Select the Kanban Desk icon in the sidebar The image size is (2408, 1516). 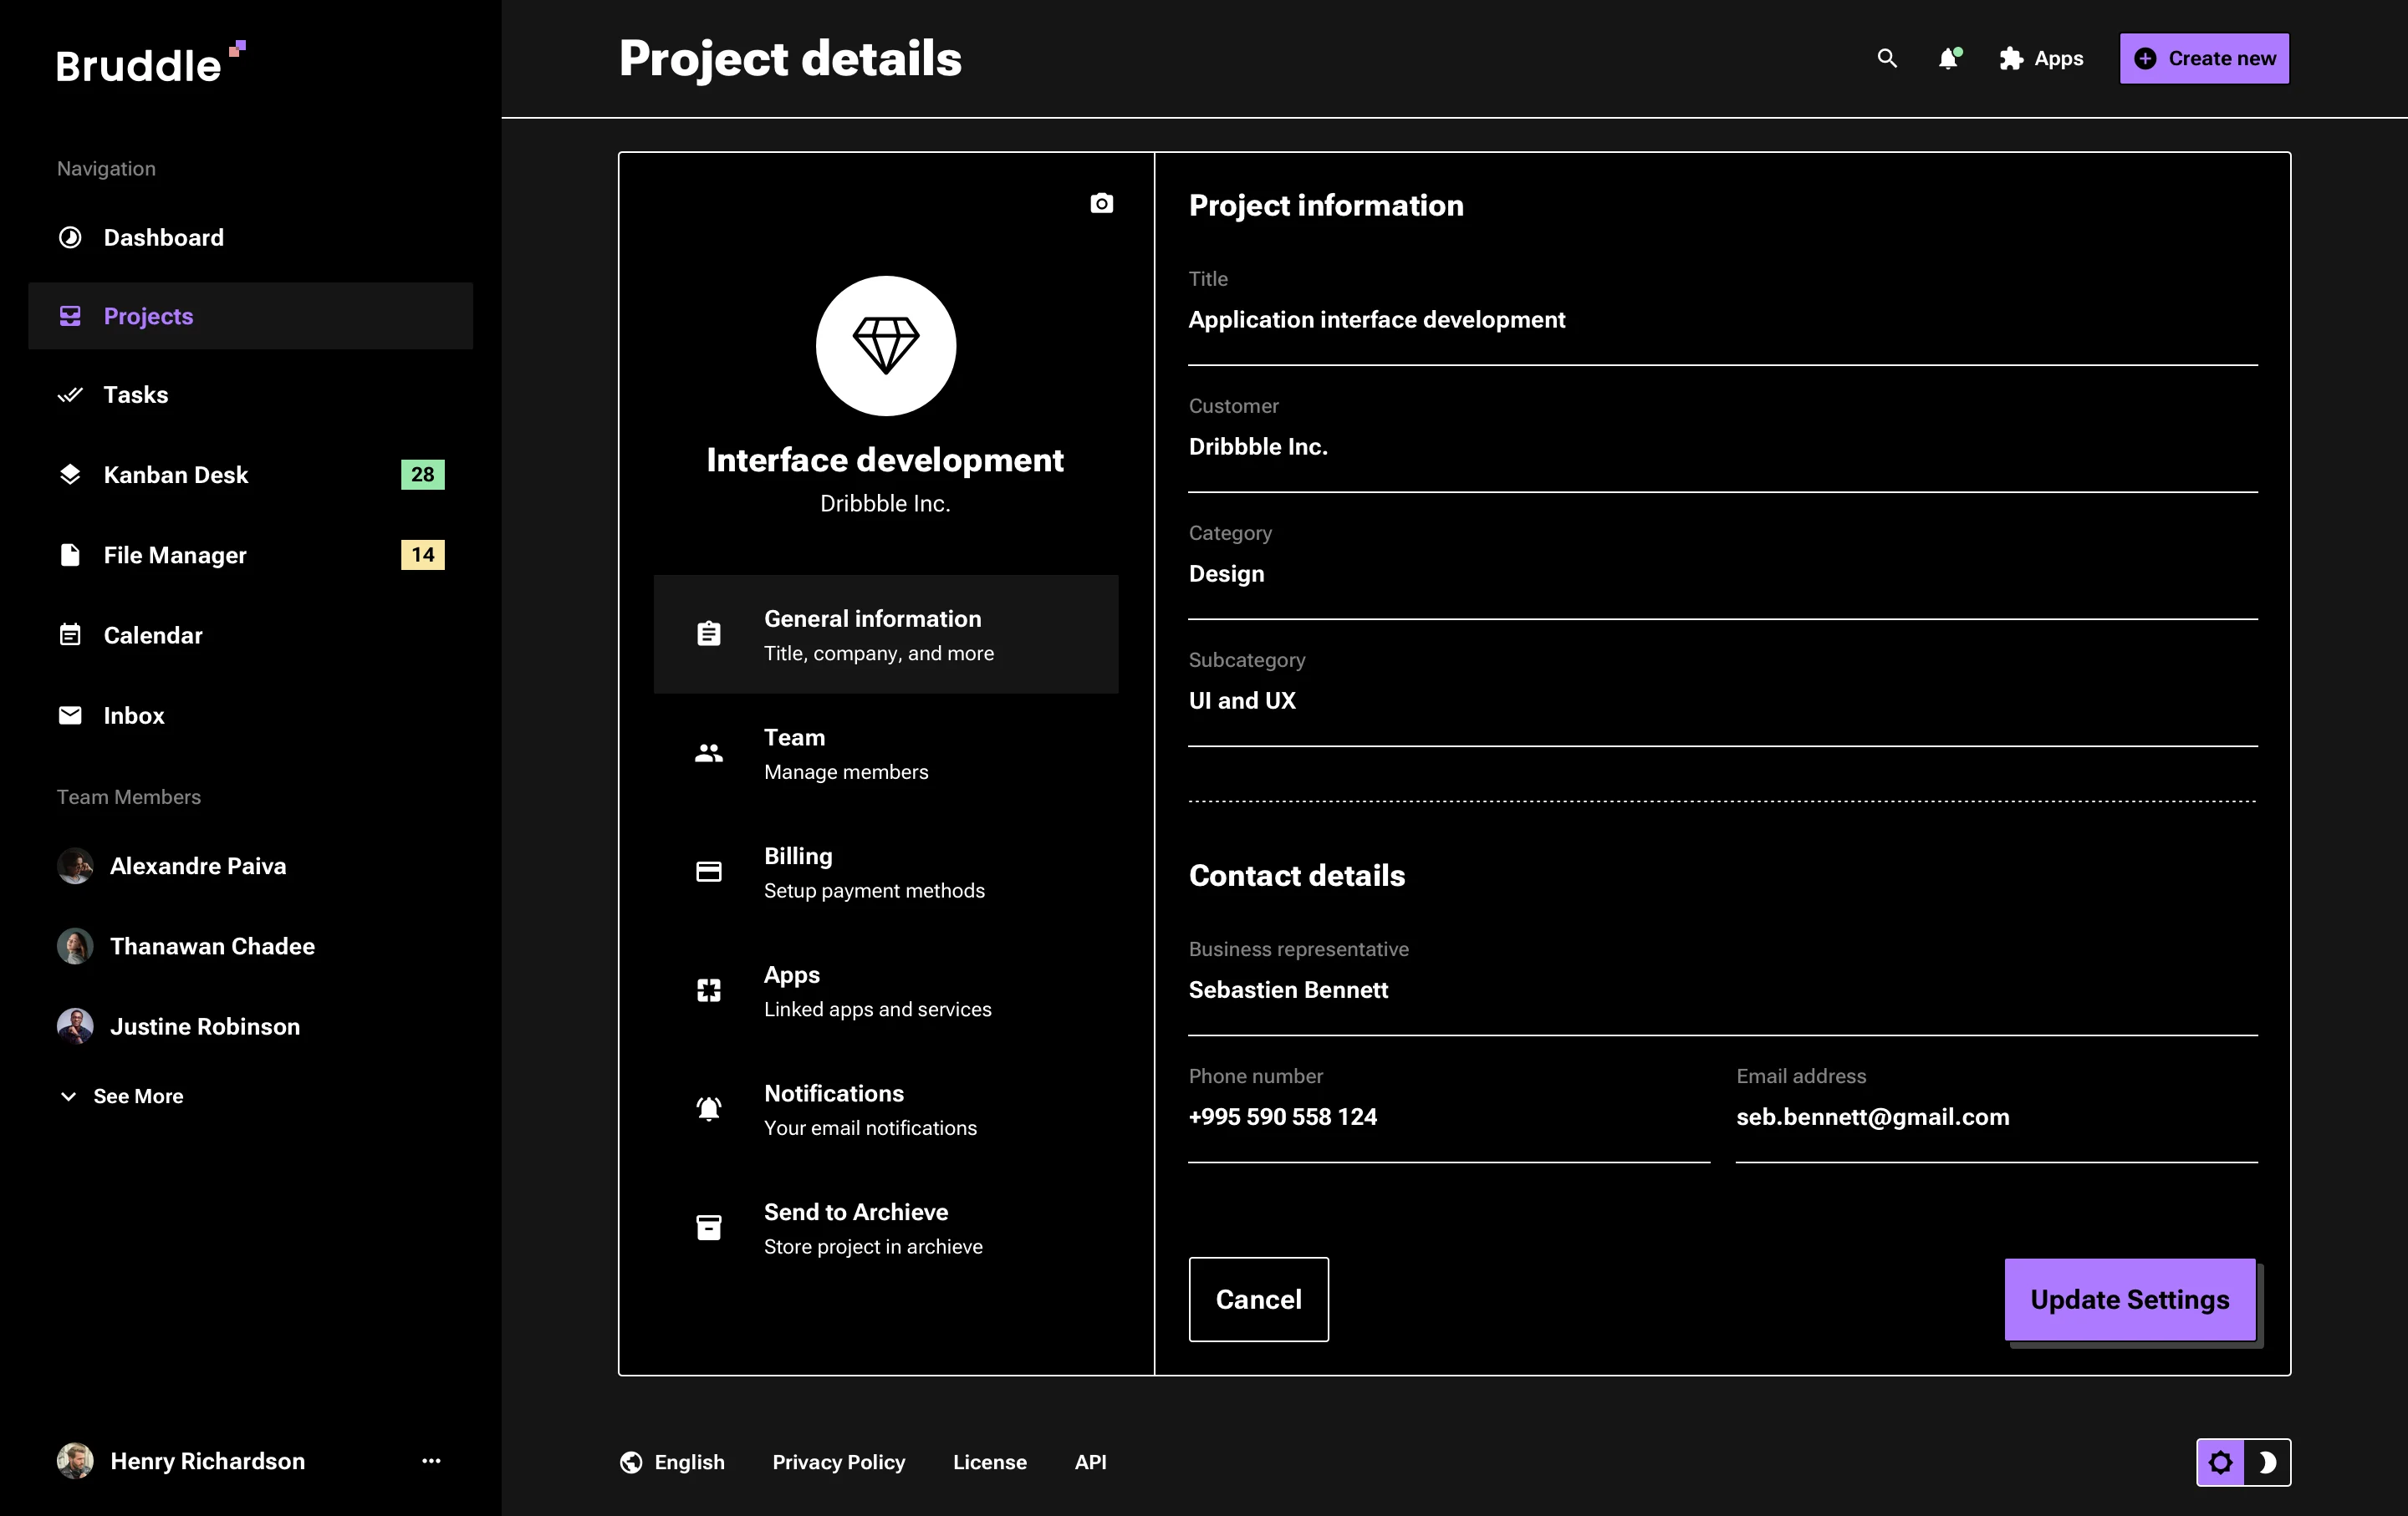(x=69, y=475)
